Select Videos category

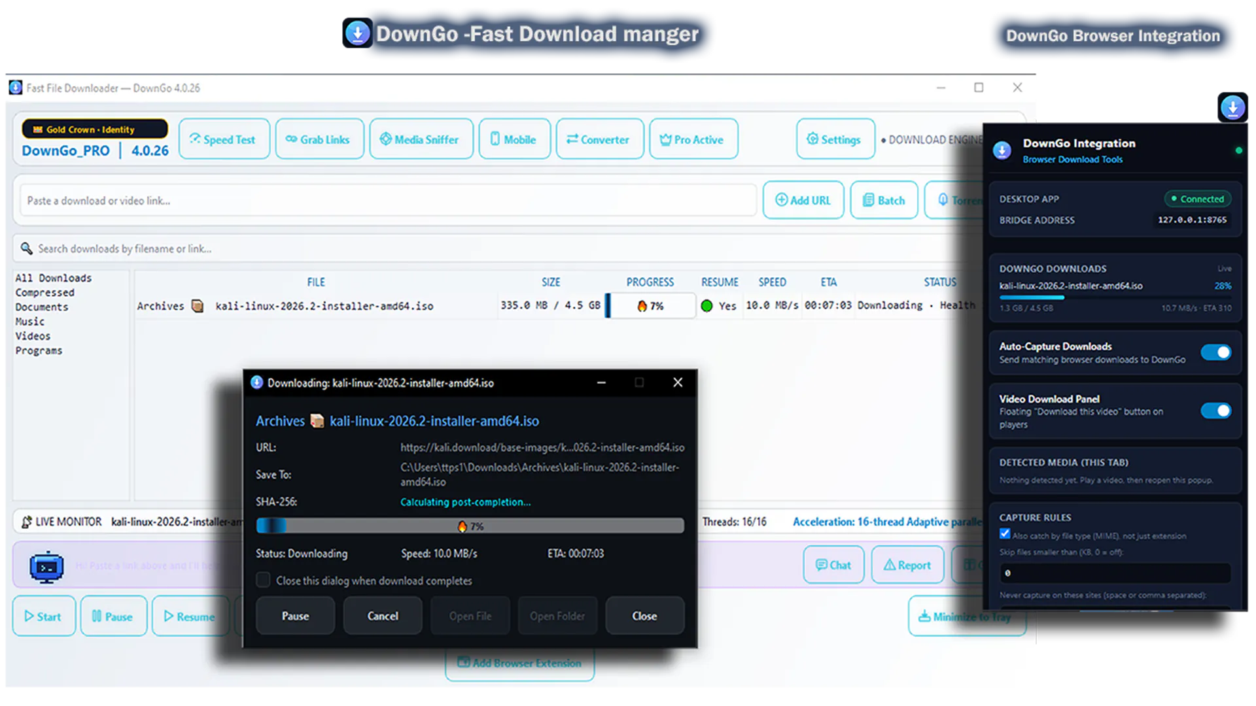click(x=33, y=335)
